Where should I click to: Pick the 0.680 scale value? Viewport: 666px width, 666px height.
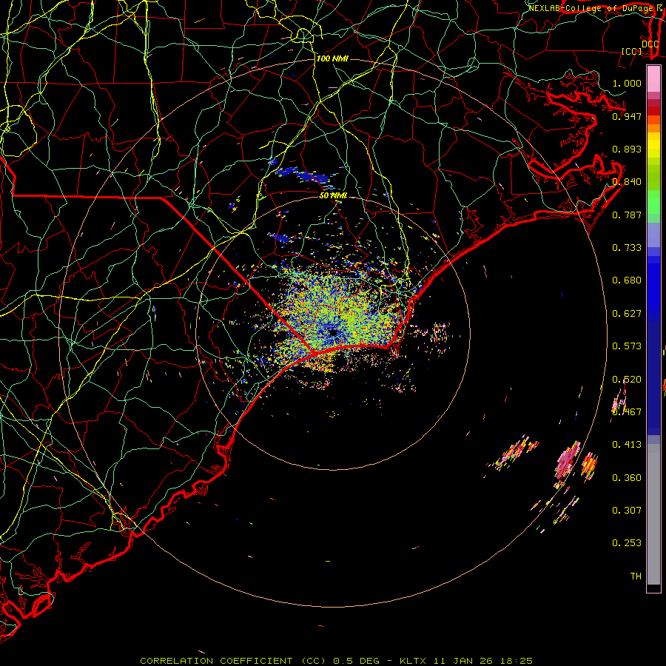point(627,280)
